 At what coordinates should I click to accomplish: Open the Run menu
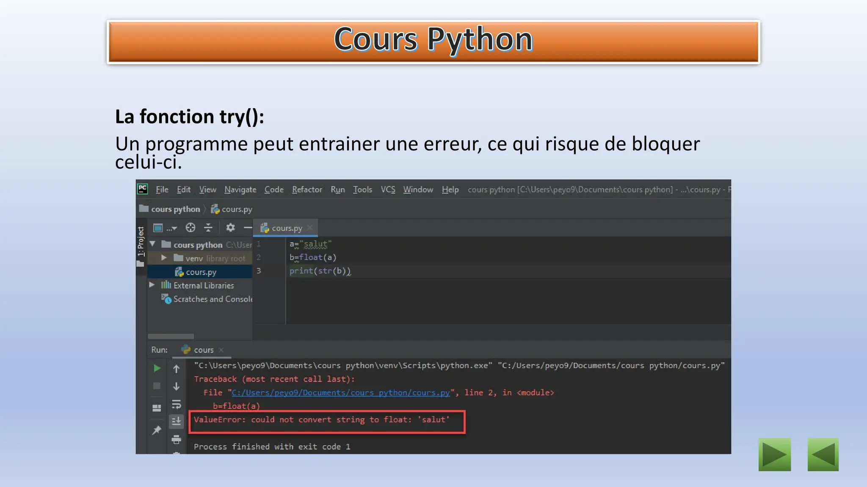pos(337,189)
